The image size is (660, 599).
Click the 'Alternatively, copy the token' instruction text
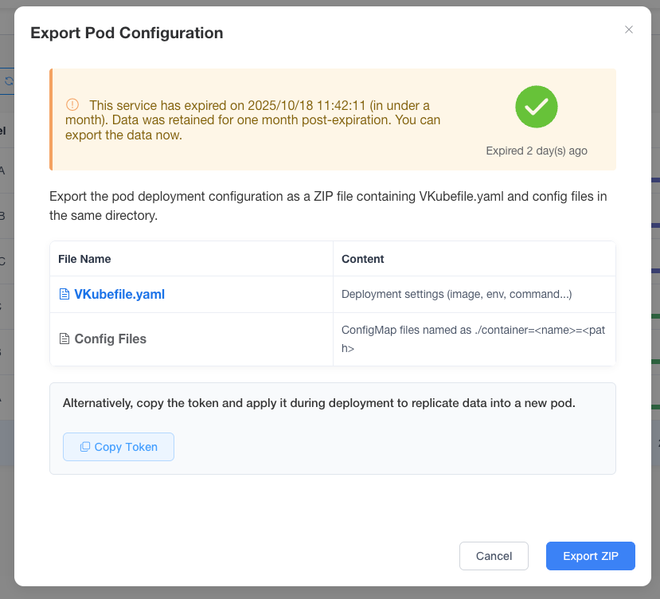coord(318,403)
